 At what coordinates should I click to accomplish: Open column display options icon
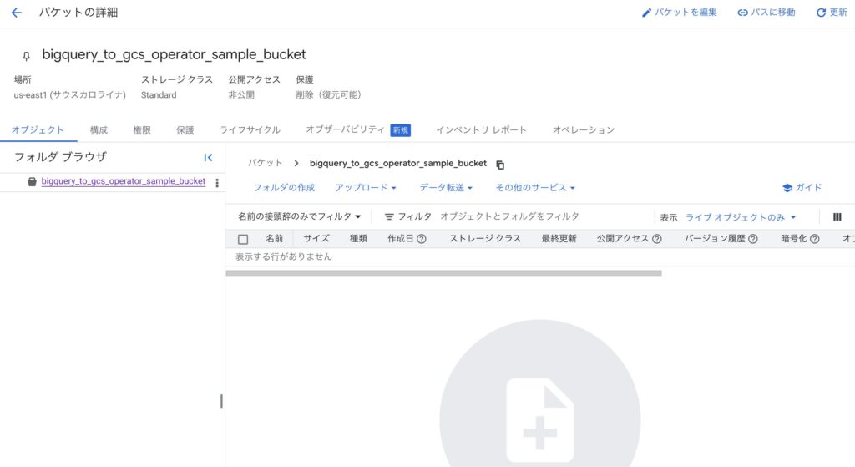(837, 217)
